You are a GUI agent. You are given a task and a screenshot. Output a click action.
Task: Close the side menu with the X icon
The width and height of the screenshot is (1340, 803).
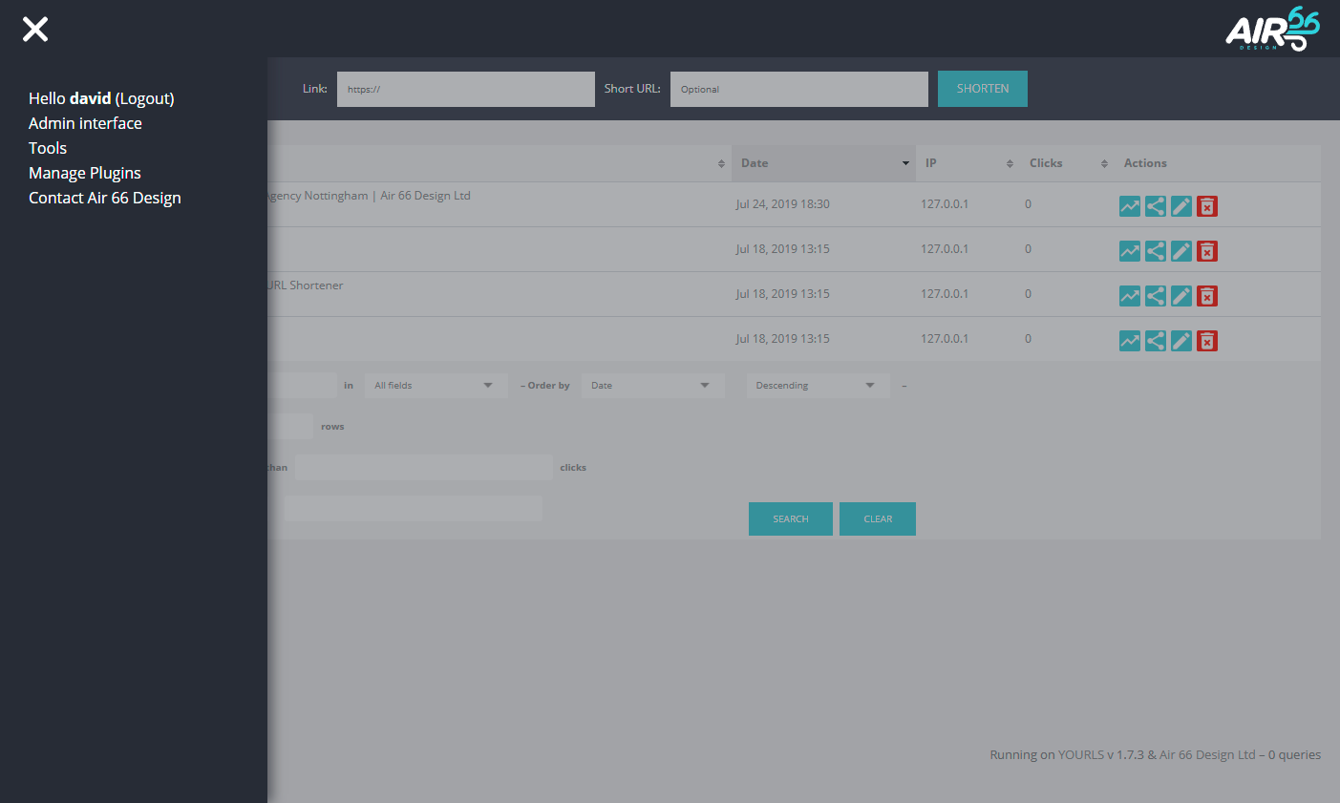[x=35, y=30]
